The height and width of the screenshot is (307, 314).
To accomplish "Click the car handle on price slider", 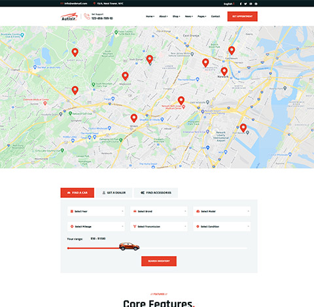I will click(x=129, y=246).
